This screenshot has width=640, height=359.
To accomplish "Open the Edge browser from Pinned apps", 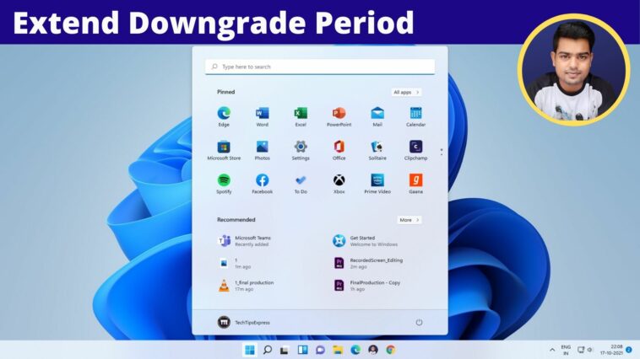I will point(224,114).
